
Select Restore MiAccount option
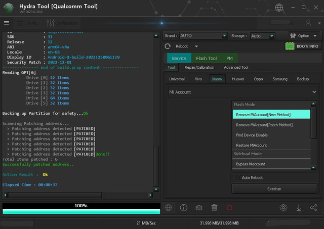271,145
